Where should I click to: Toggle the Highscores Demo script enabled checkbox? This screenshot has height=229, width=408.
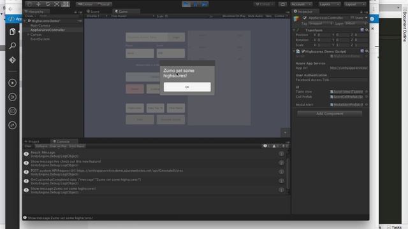coord(303,52)
